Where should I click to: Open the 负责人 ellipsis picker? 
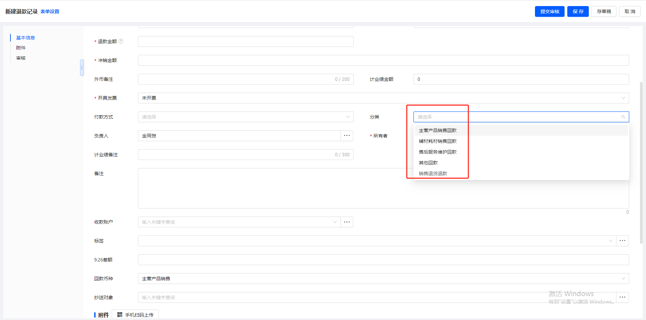[347, 136]
